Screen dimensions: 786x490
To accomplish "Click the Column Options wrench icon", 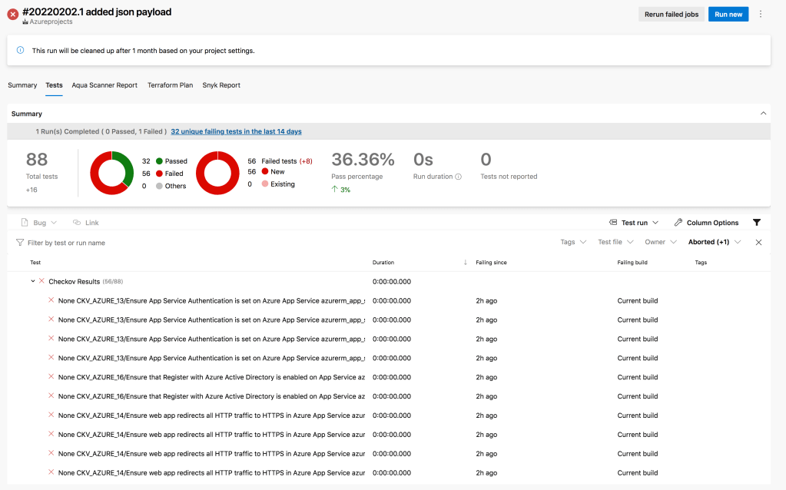I will [678, 223].
